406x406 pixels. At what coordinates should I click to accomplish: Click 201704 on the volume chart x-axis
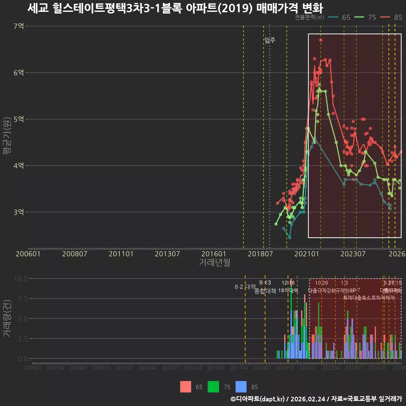click(239, 368)
